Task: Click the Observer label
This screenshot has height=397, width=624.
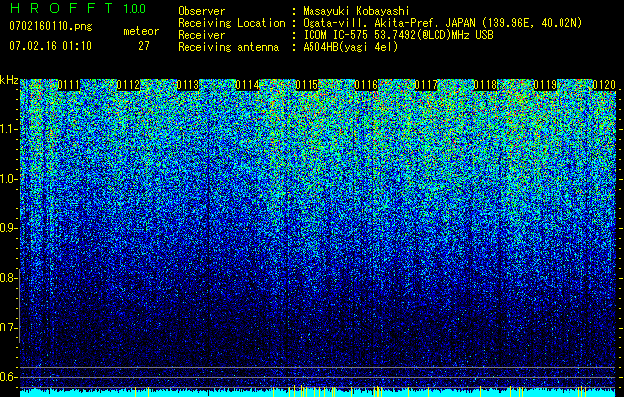Action: pyautogui.click(x=201, y=11)
